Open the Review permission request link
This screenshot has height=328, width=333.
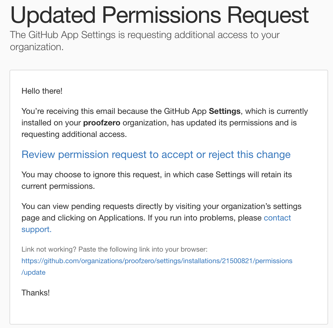click(x=156, y=155)
